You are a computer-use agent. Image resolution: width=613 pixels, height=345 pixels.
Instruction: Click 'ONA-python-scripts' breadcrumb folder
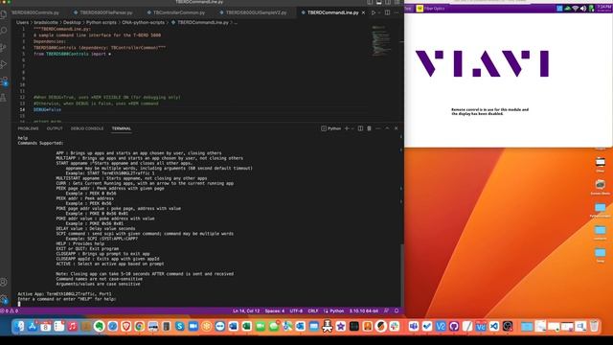(x=143, y=23)
